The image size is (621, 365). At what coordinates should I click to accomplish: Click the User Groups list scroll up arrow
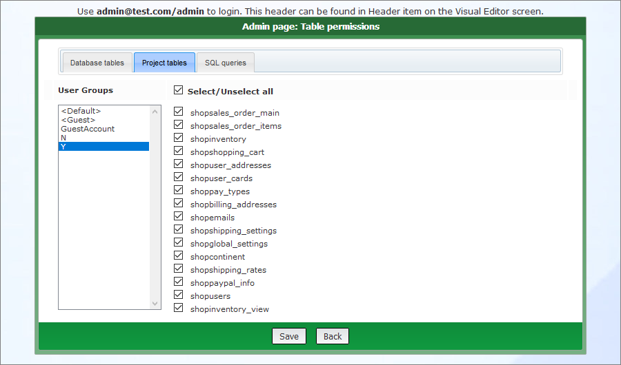[x=155, y=112]
